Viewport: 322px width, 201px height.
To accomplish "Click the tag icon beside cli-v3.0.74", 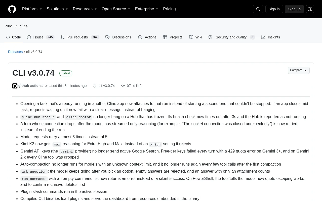I will (x=95, y=86).
